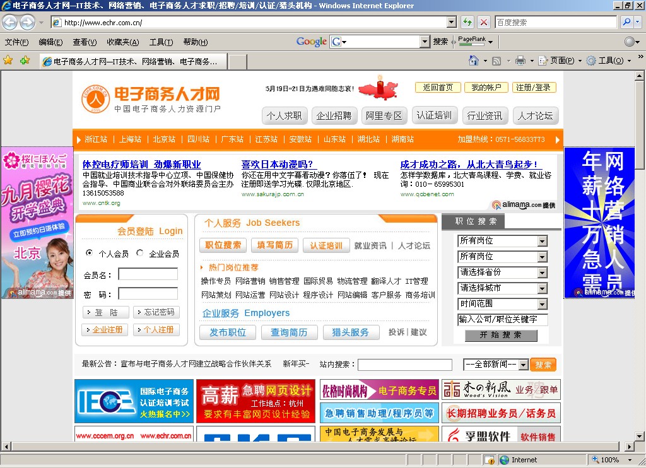Click the Print printer icon

(520, 61)
